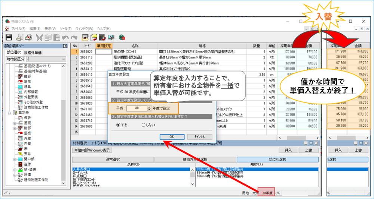Switch to the 規格外単価 tab
This screenshot has height=199, width=374.
tap(33, 53)
